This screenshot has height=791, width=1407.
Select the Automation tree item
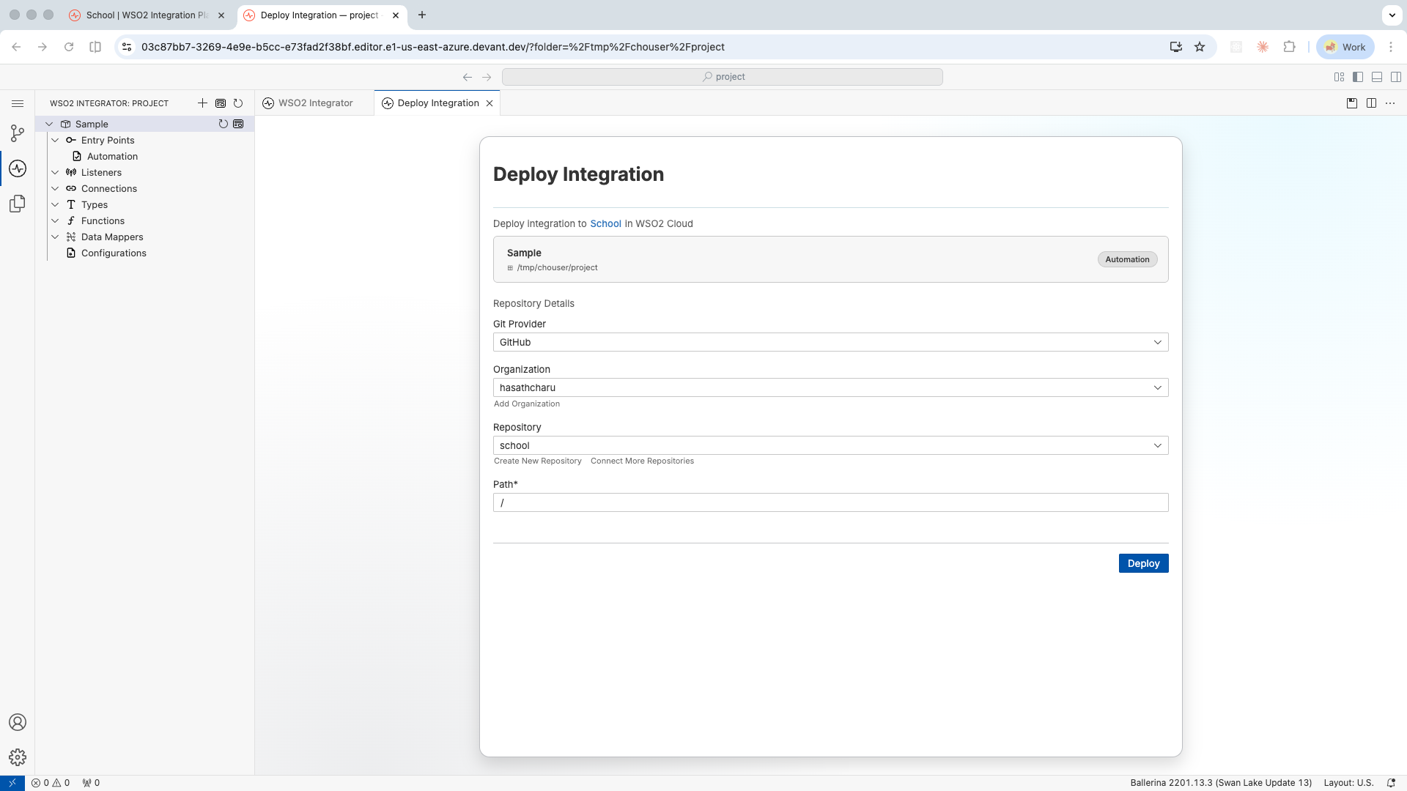click(x=112, y=156)
